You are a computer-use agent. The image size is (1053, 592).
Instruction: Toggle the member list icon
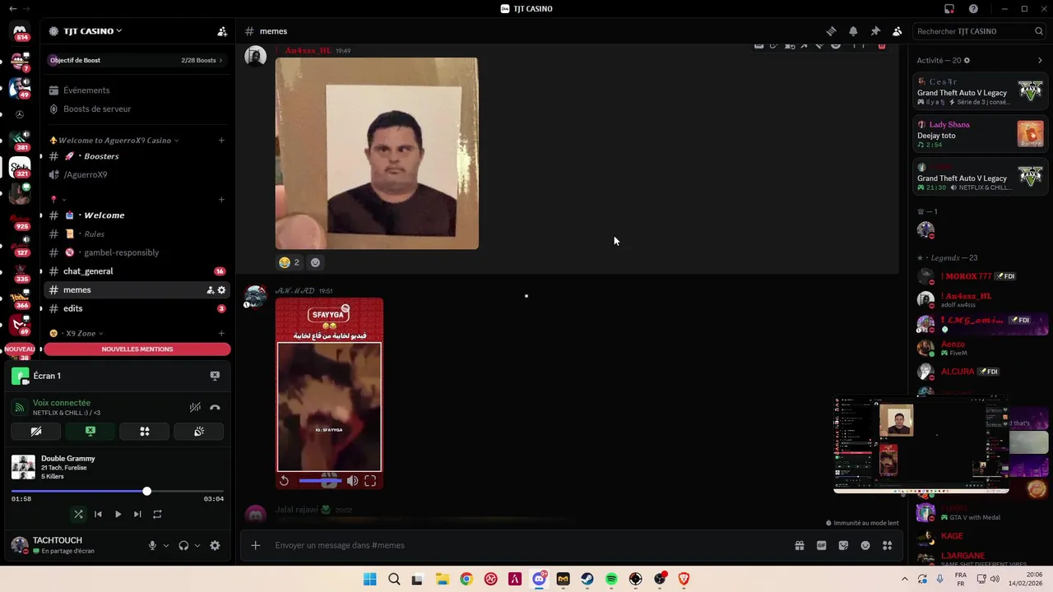[x=898, y=31]
